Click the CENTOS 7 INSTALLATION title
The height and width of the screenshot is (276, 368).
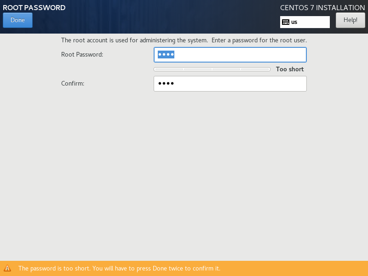(322, 8)
